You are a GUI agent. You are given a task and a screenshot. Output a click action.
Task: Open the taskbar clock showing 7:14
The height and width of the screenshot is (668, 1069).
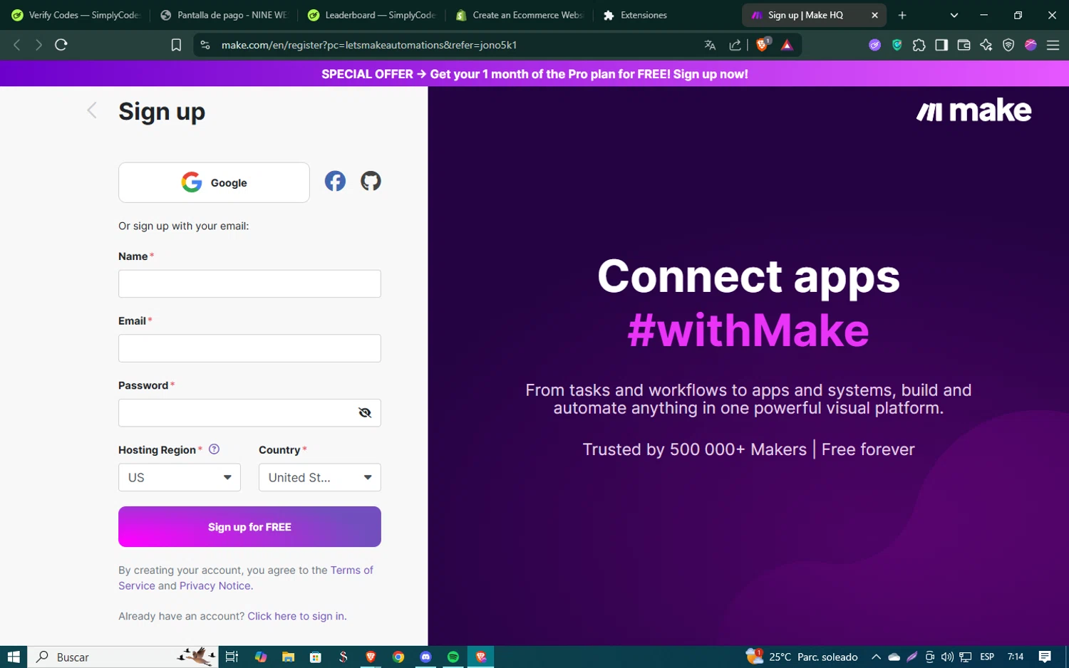coord(1016,657)
